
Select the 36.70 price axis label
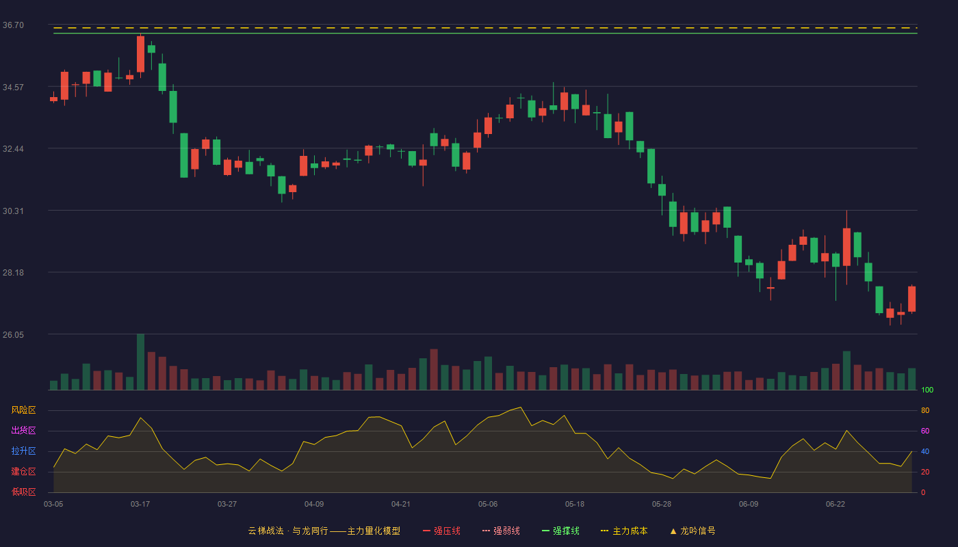click(13, 25)
